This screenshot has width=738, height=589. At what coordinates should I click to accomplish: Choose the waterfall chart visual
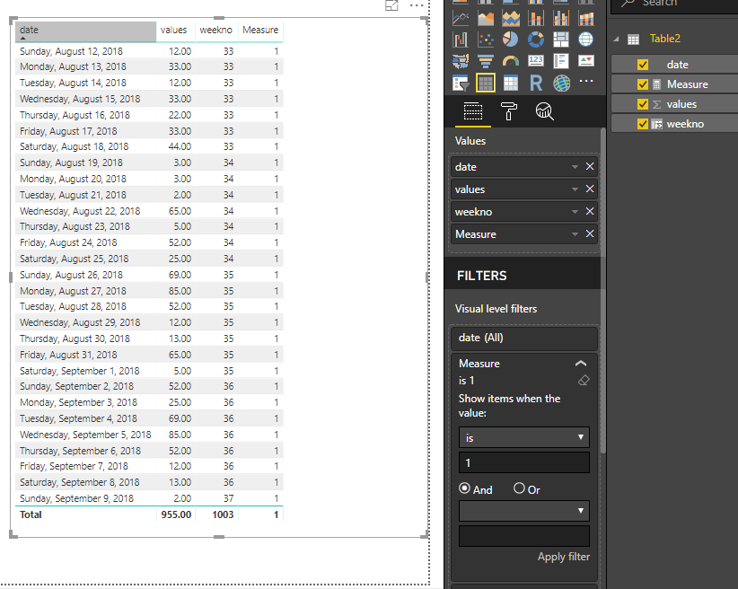click(x=461, y=40)
